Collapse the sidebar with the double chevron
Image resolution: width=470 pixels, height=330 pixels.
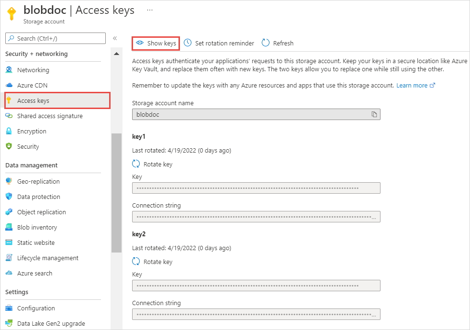tap(115, 38)
